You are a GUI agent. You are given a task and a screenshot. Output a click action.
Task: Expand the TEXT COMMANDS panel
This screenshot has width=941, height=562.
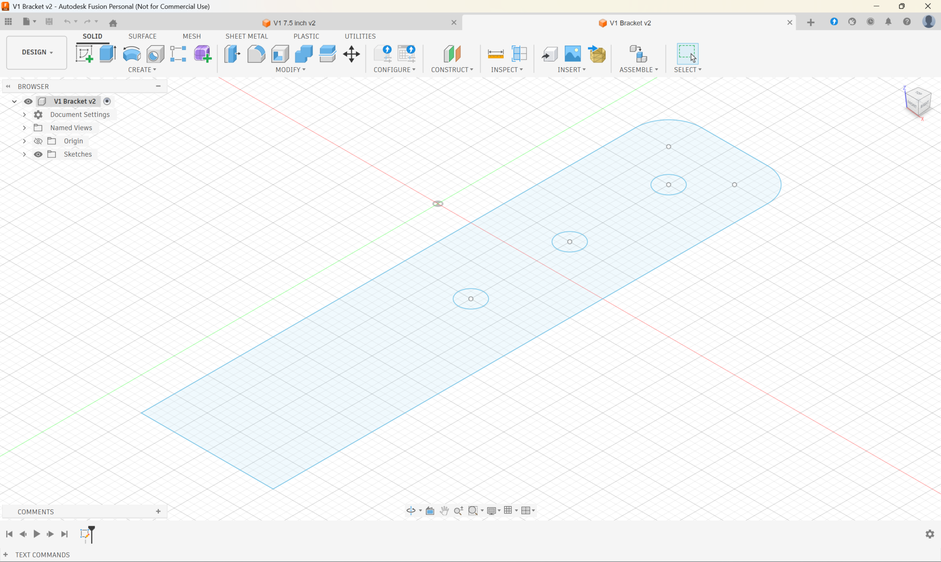point(6,554)
